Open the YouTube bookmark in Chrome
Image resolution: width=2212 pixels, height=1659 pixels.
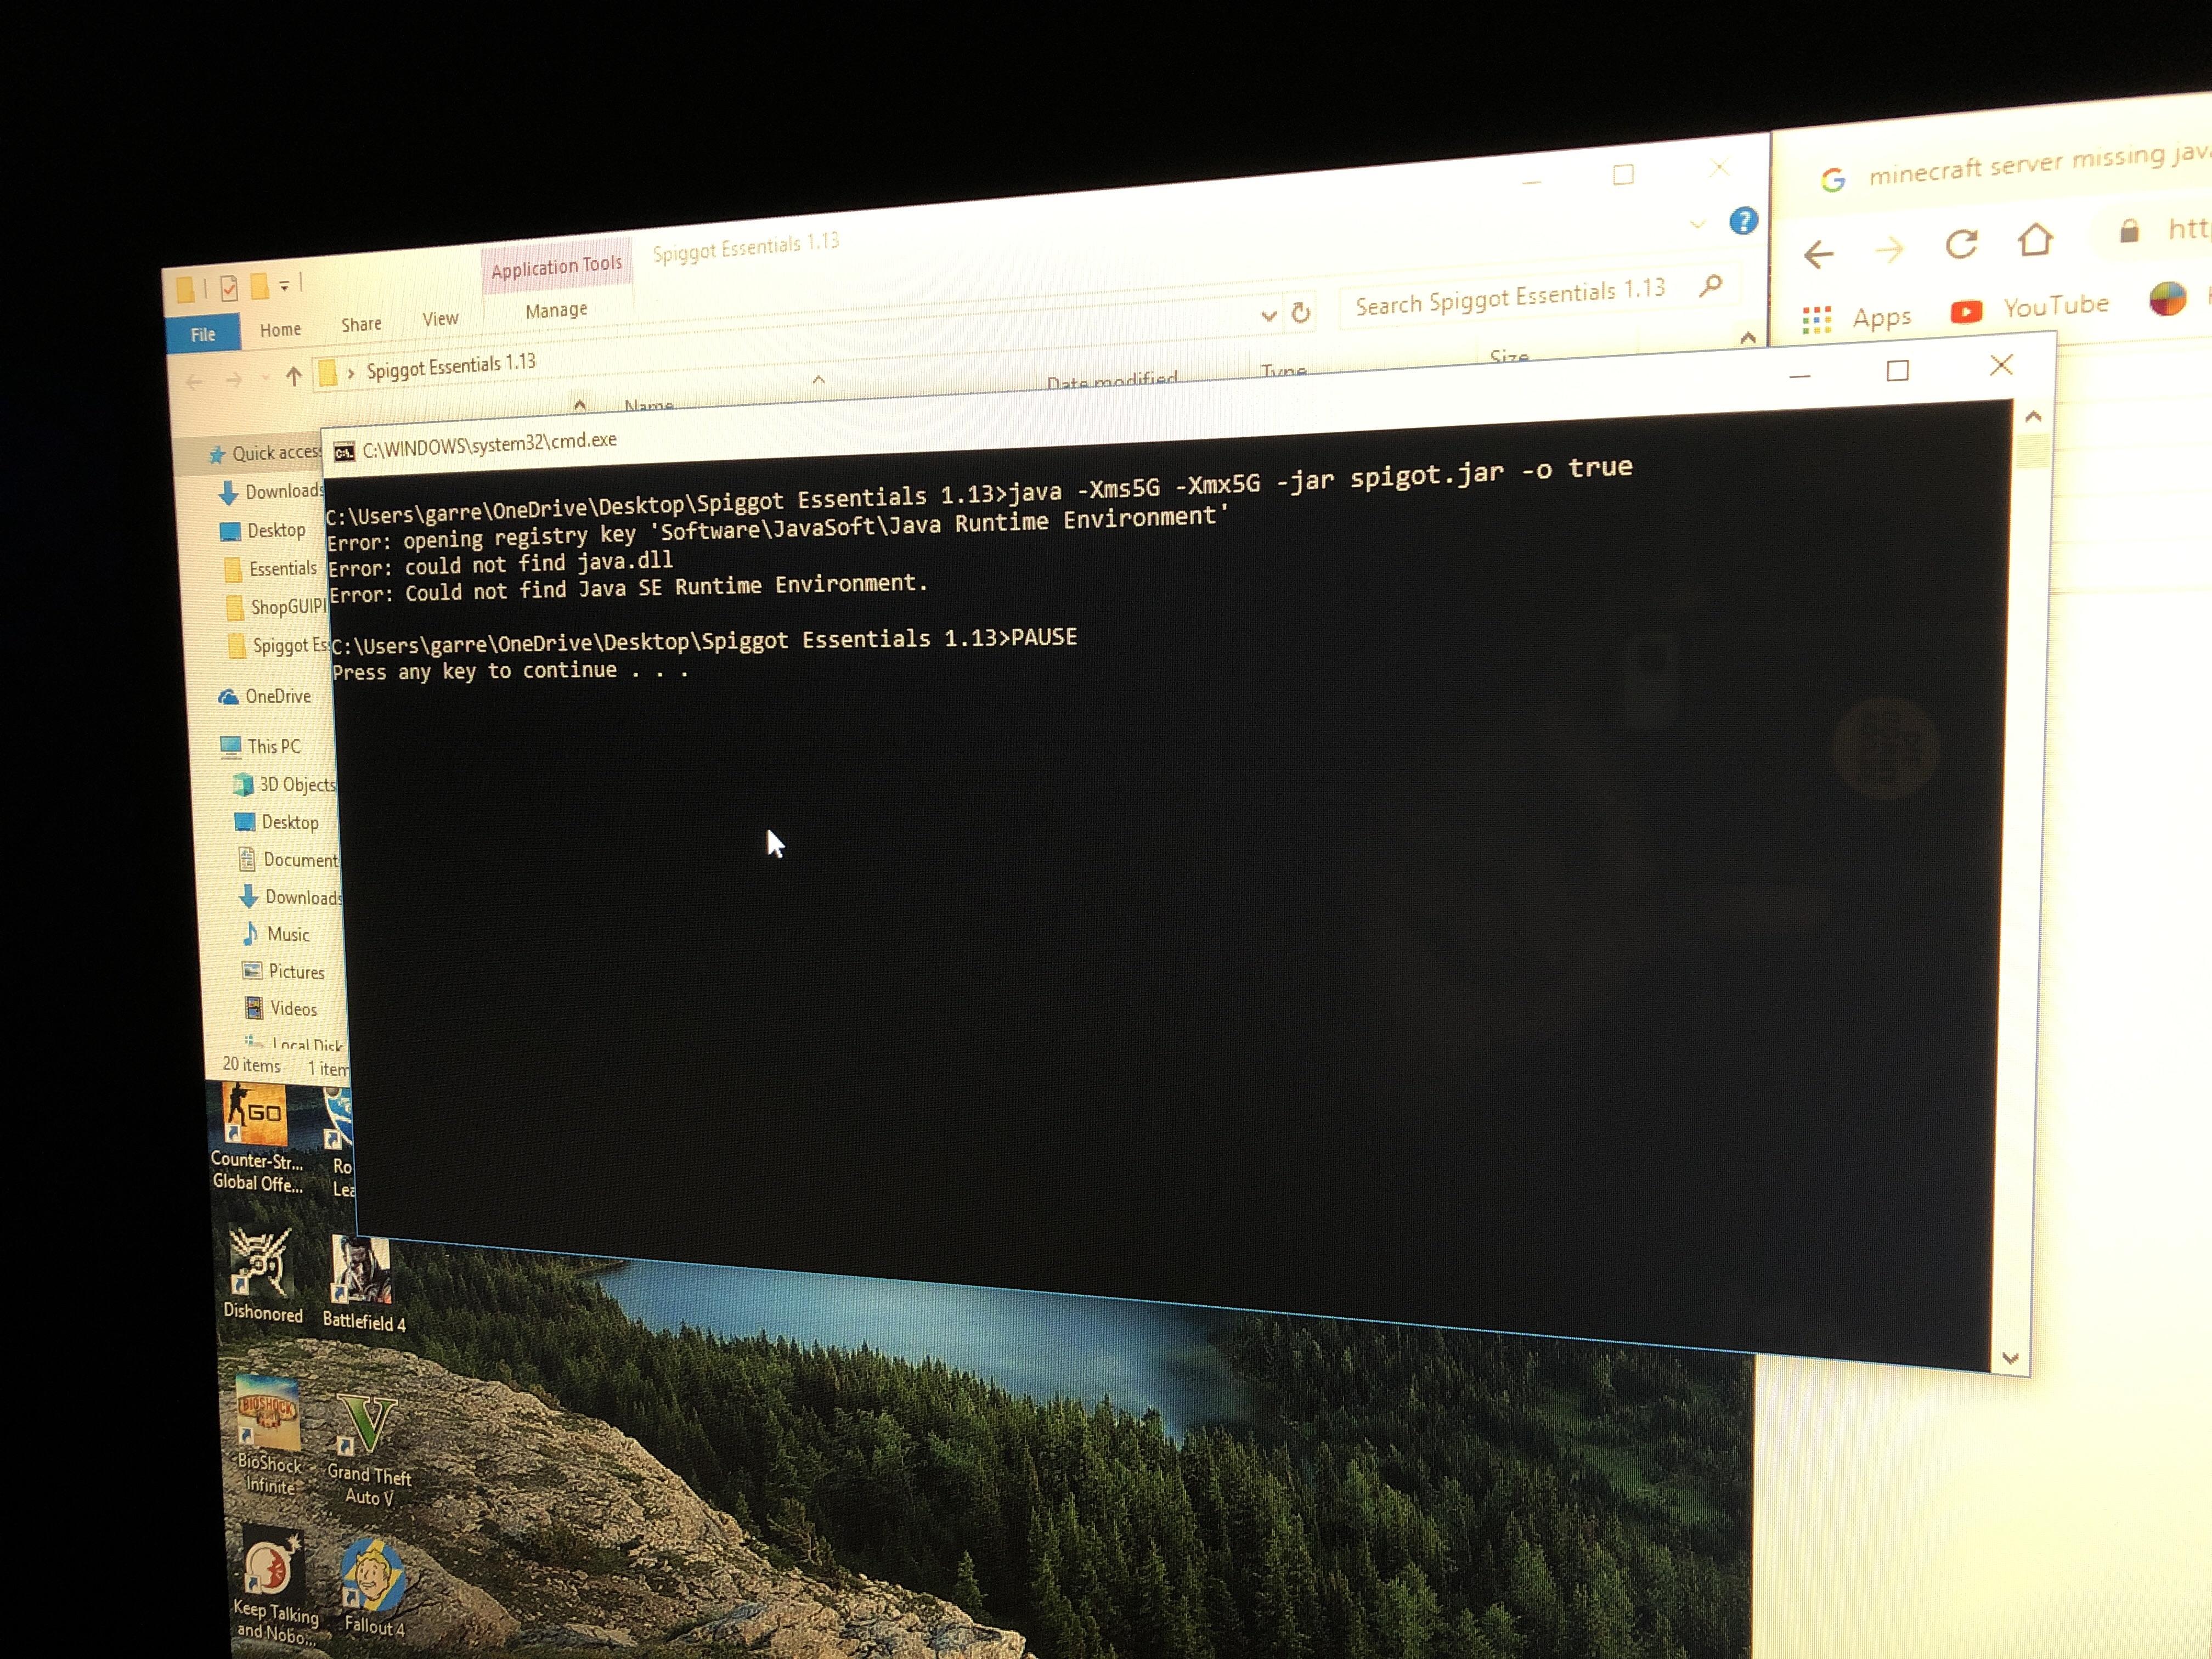click(x=2029, y=308)
